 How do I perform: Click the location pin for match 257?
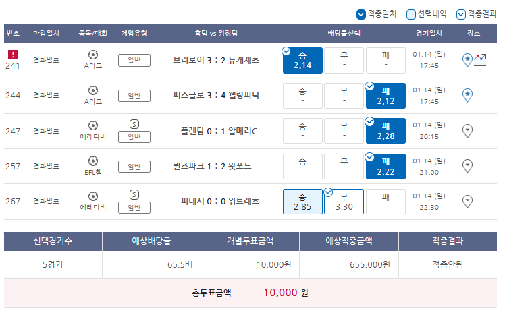[x=467, y=166]
